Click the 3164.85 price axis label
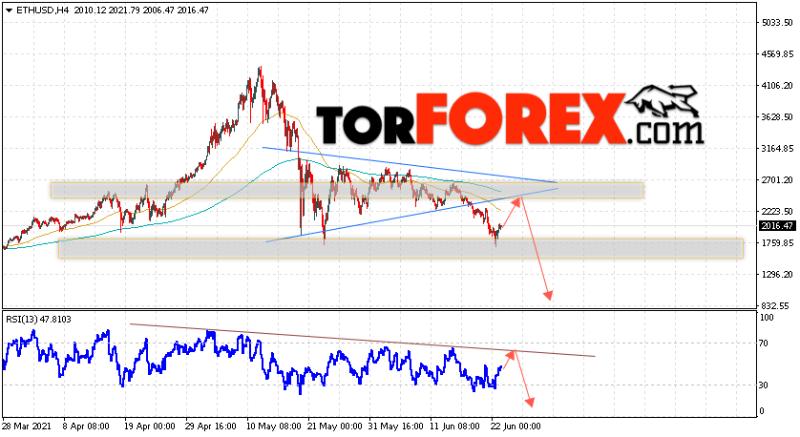This screenshot has width=800, height=437. pyautogui.click(x=777, y=149)
